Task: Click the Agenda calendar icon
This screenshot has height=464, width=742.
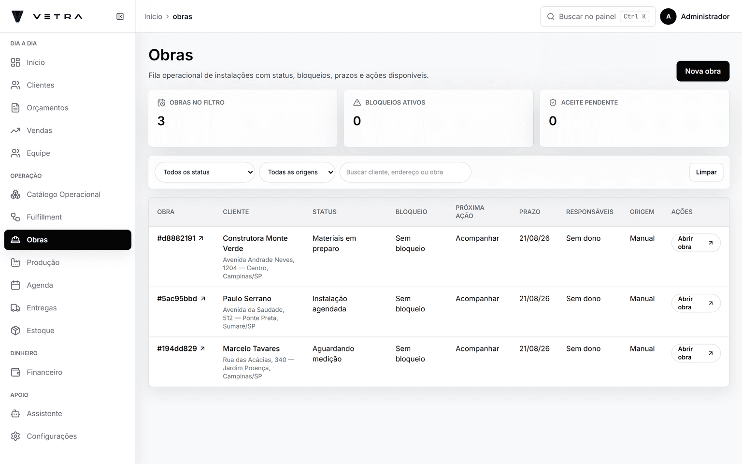Action: click(x=15, y=285)
